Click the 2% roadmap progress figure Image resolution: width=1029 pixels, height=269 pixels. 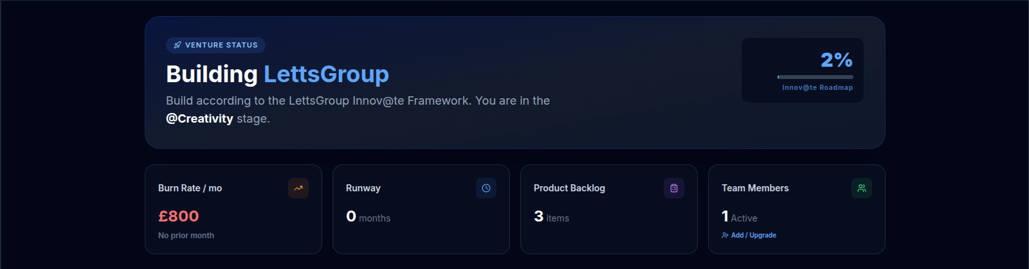(x=836, y=60)
